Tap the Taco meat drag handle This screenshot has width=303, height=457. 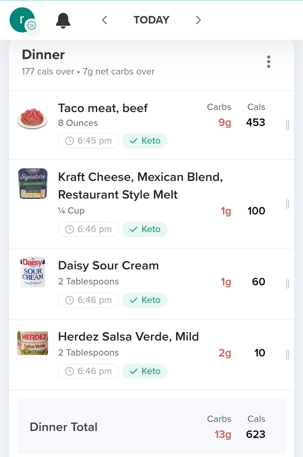pyautogui.click(x=287, y=125)
